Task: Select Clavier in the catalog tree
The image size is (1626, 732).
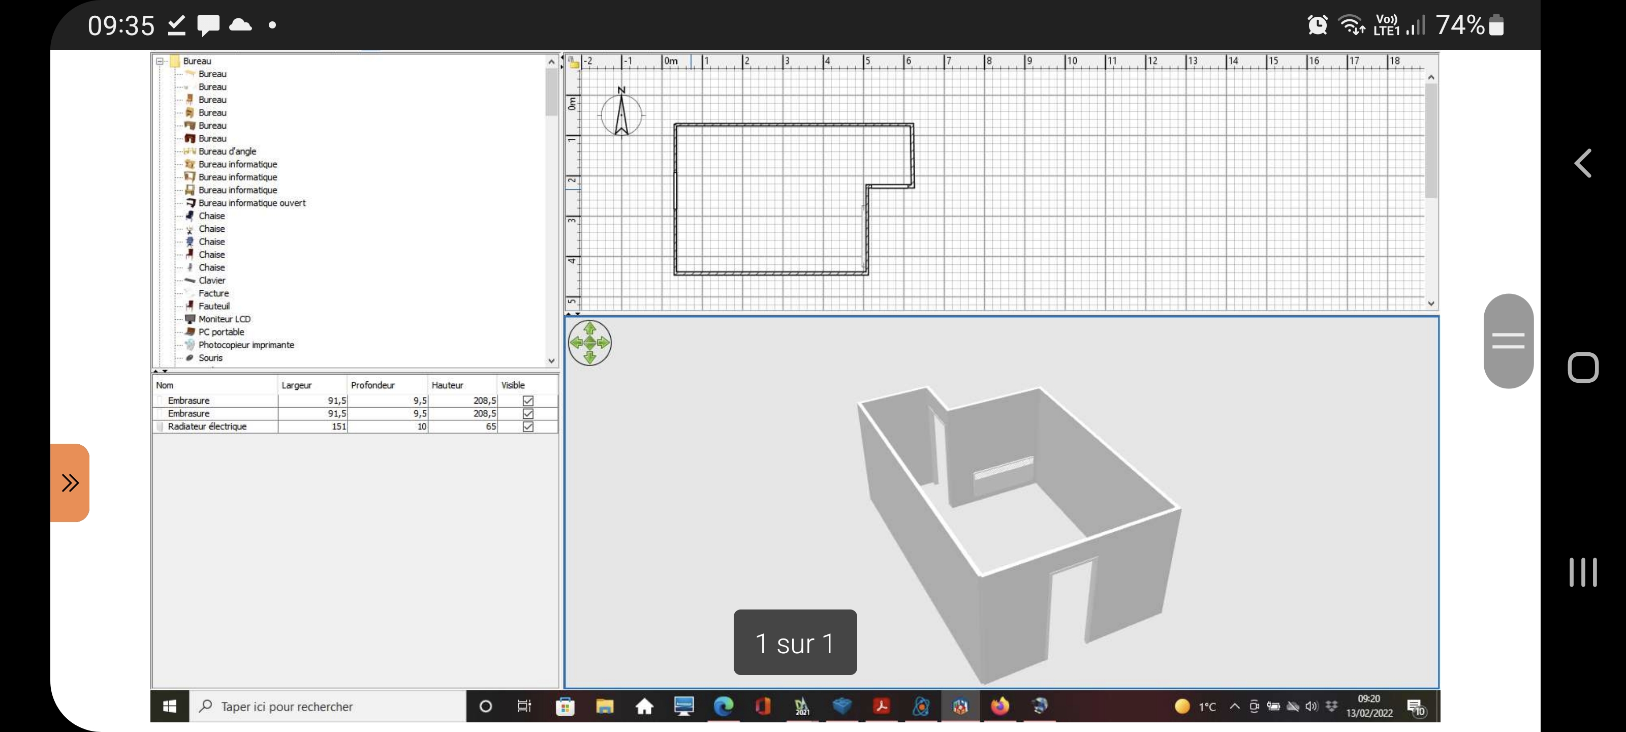Action: point(211,281)
